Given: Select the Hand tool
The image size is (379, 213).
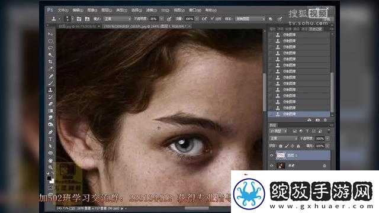Looking at the screenshot, I should [x=50, y=160].
